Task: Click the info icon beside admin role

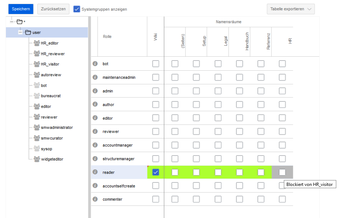Action: (95, 91)
